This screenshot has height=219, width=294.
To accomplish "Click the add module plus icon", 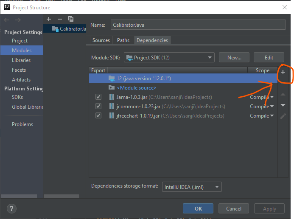I will pyautogui.click(x=49, y=19).
